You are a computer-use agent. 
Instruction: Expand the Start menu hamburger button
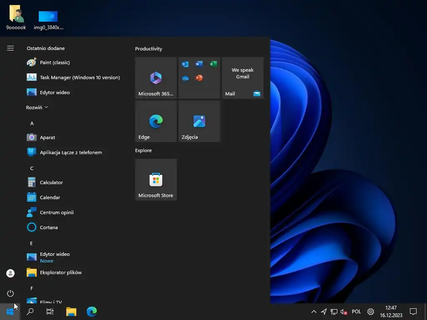coord(10,48)
